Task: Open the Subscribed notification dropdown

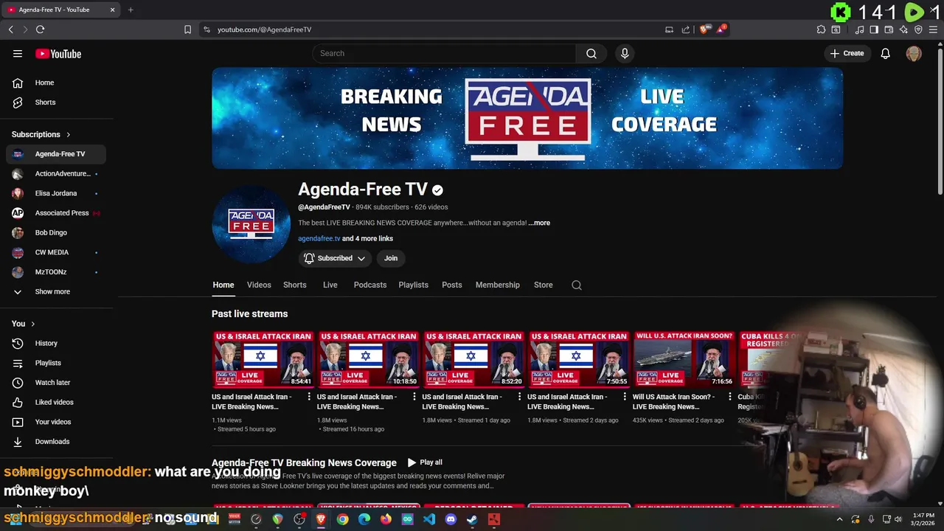Action: click(x=335, y=258)
